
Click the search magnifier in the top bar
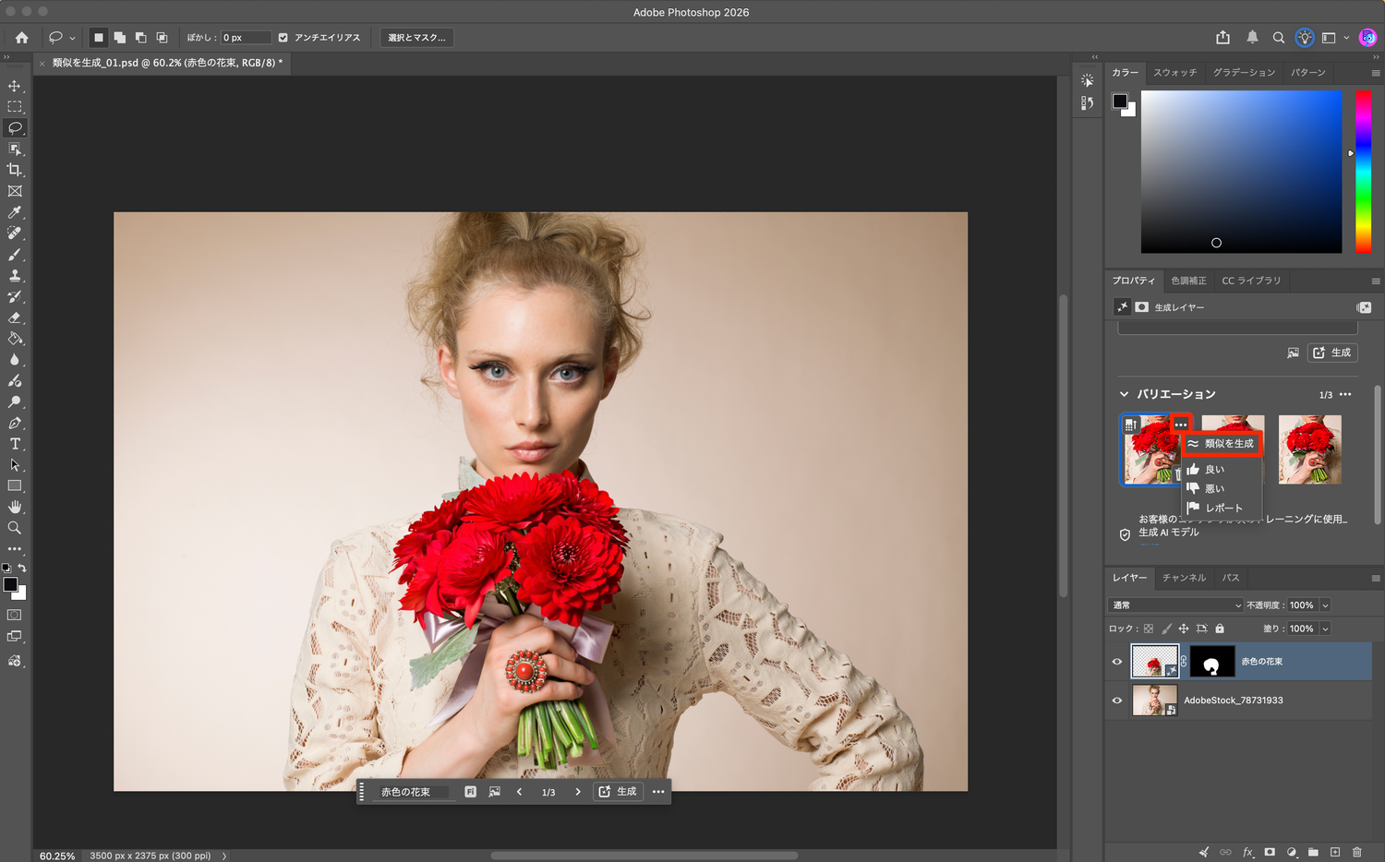pos(1279,38)
